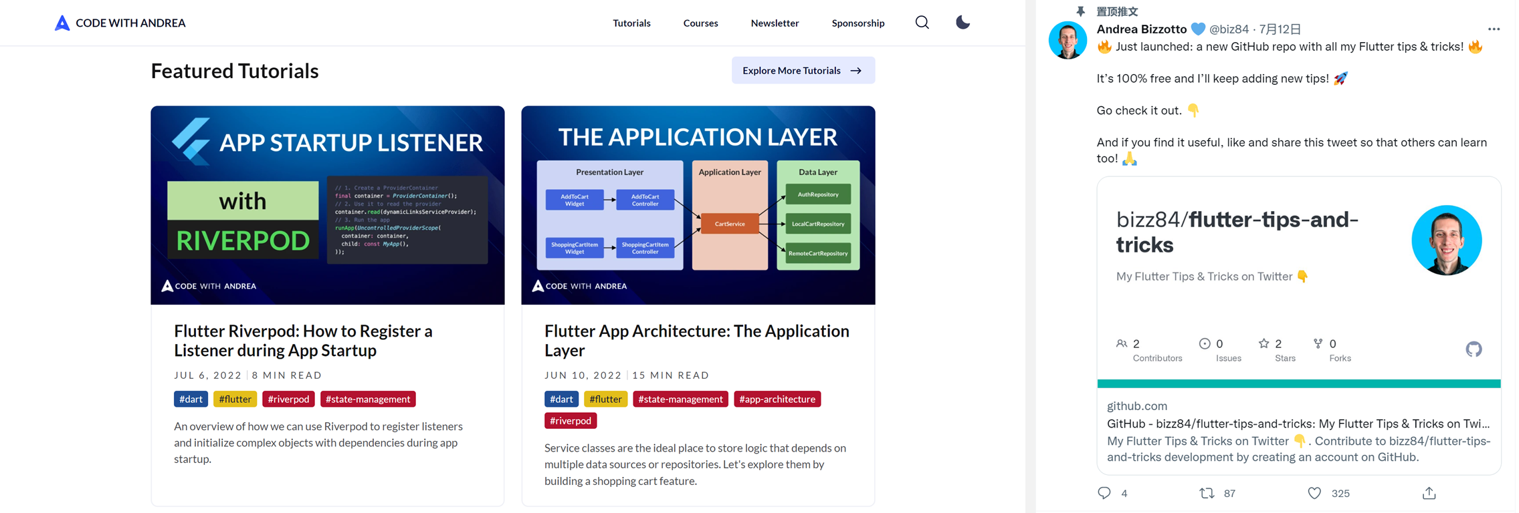The width and height of the screenshot is (1519, 513).
Task: Open the flutter-tips-and-tricks repo card
Action: point(1299,325)
